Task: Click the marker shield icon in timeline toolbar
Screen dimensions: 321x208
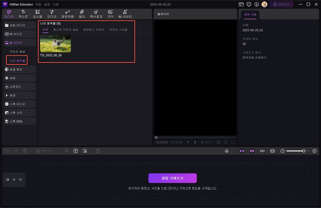Action: click(x=66, y=151)
